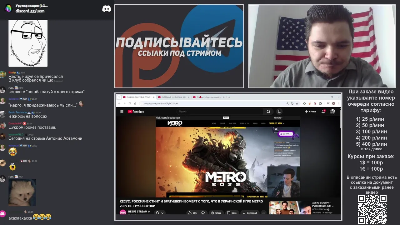Switch to the МАМА В 16 tab
The image size is (400, 225).
click(174, 97)
